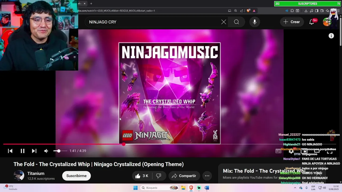Toggle subtitles closed captions

pos(278,151)
